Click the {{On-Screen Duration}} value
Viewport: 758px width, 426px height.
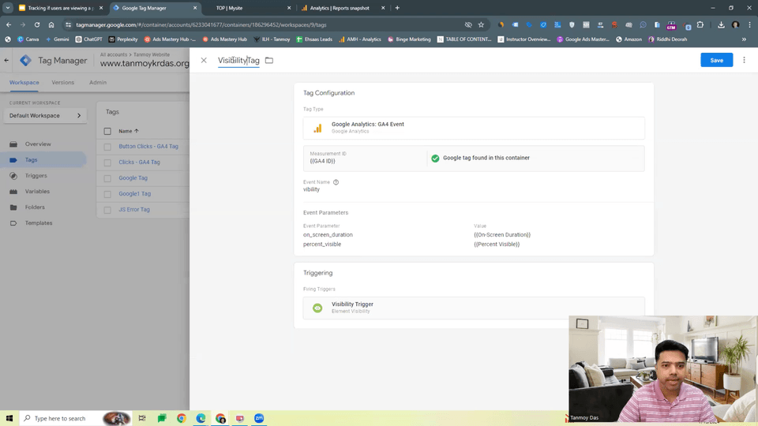502,235
